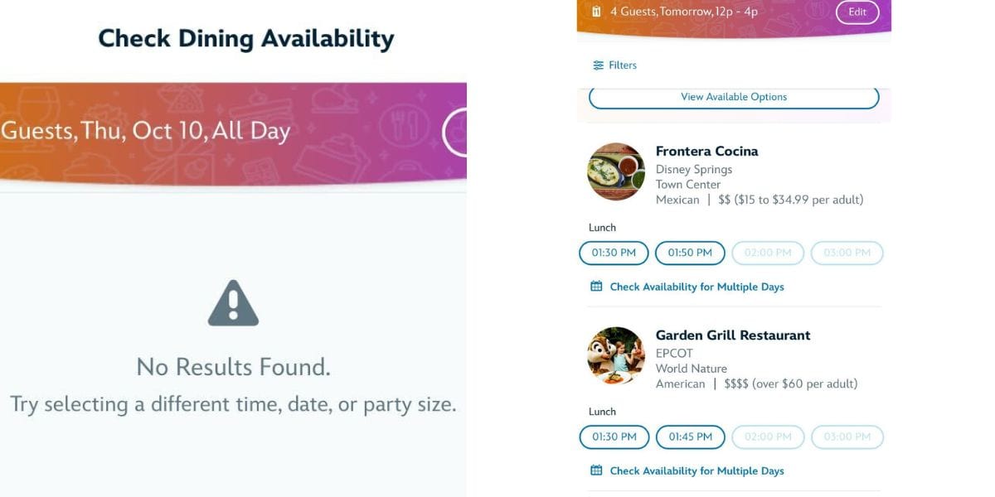
Task: Select 01:30 PM for Garden Grill
Action: pyautogui.click(x=614, y=437)
